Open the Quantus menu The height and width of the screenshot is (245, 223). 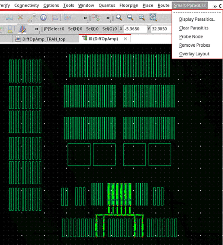tap(107, 5)
